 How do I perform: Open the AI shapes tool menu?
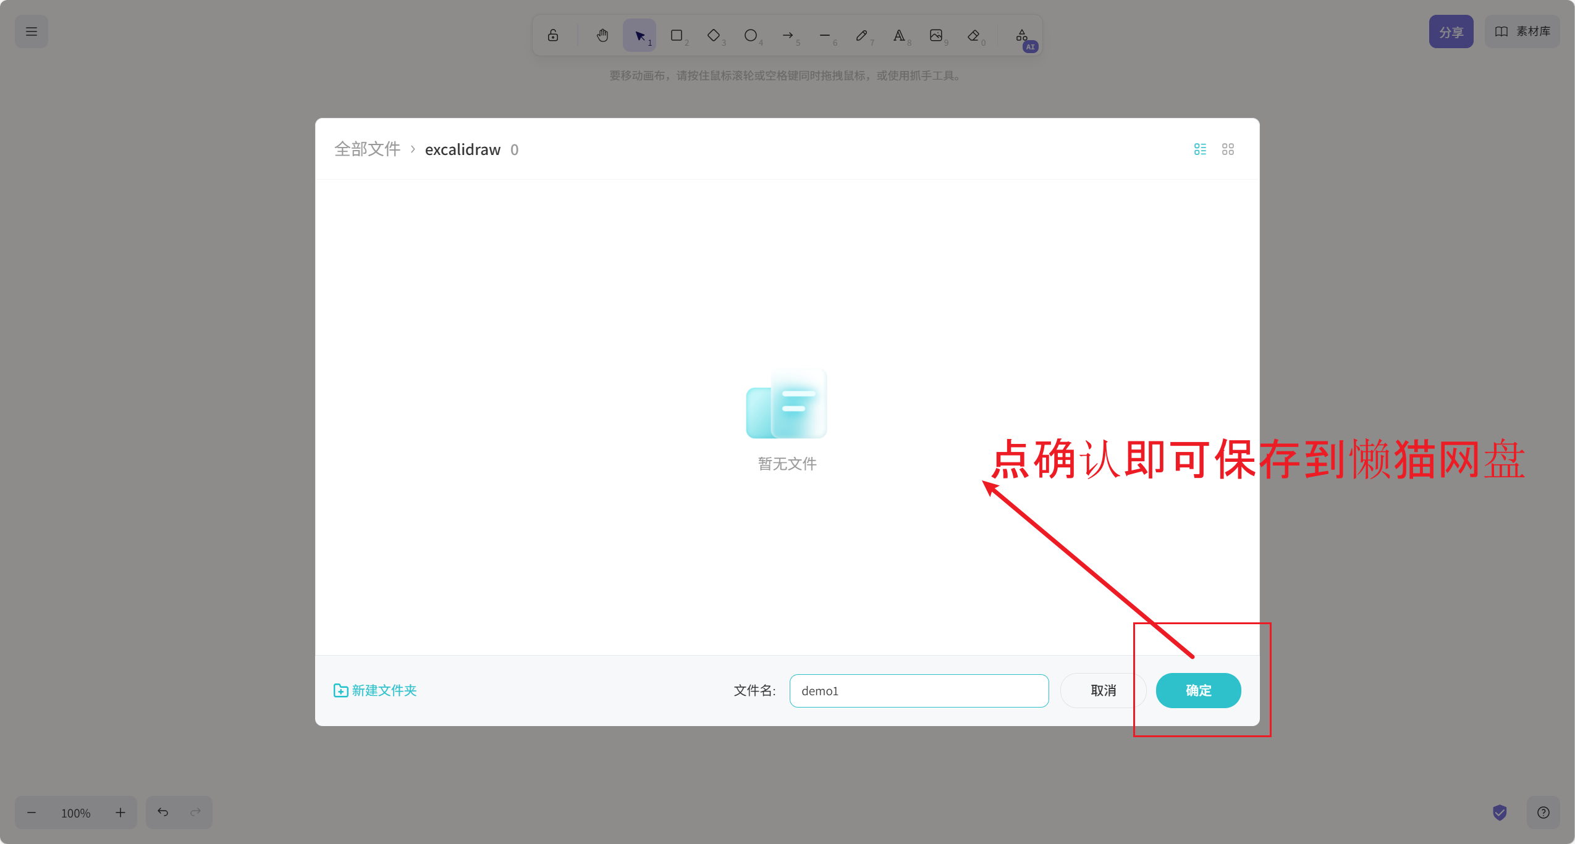point(1023,37)
